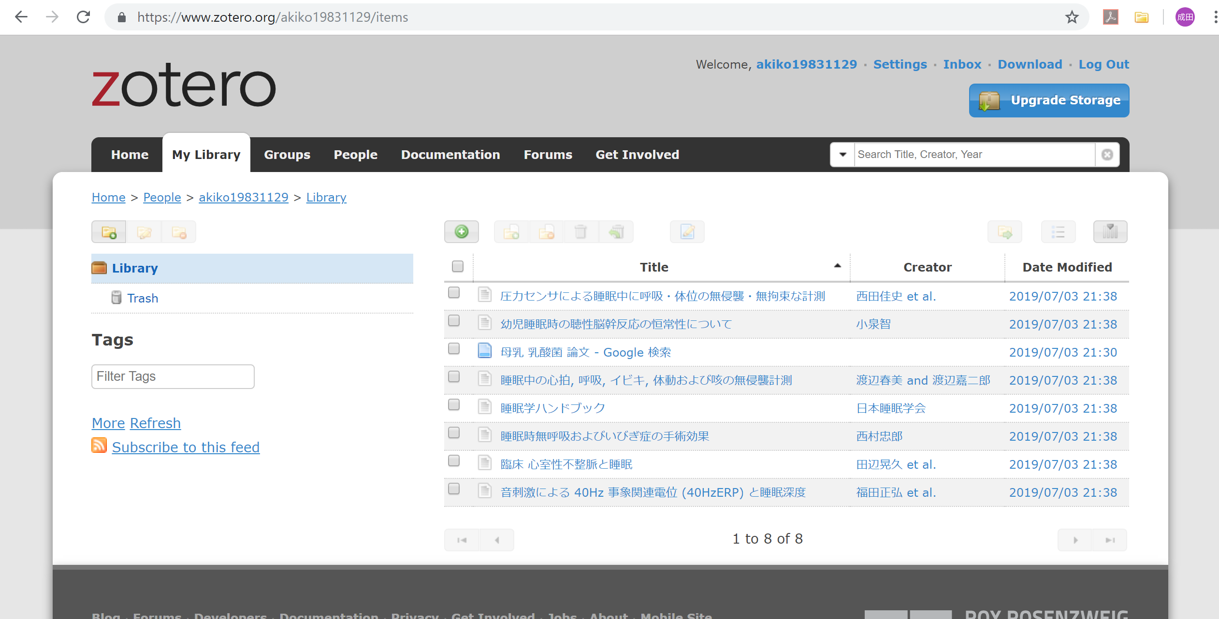The image size is (1219, 619).
Task: Open the column display settings icon
Action: tap(1110, 232)
